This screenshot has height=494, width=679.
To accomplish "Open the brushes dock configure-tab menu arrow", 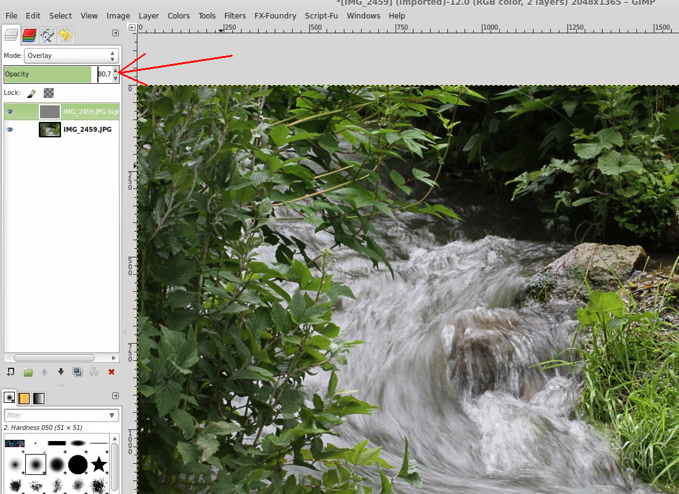I will click(x=115, y=395).
